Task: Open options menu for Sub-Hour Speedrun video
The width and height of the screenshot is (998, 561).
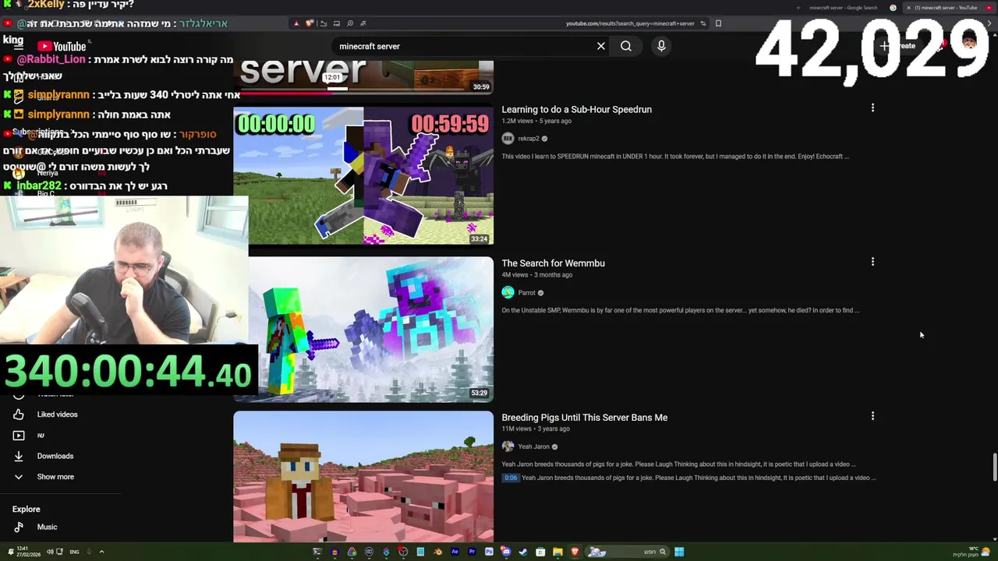Action: [x=872, y=108]
